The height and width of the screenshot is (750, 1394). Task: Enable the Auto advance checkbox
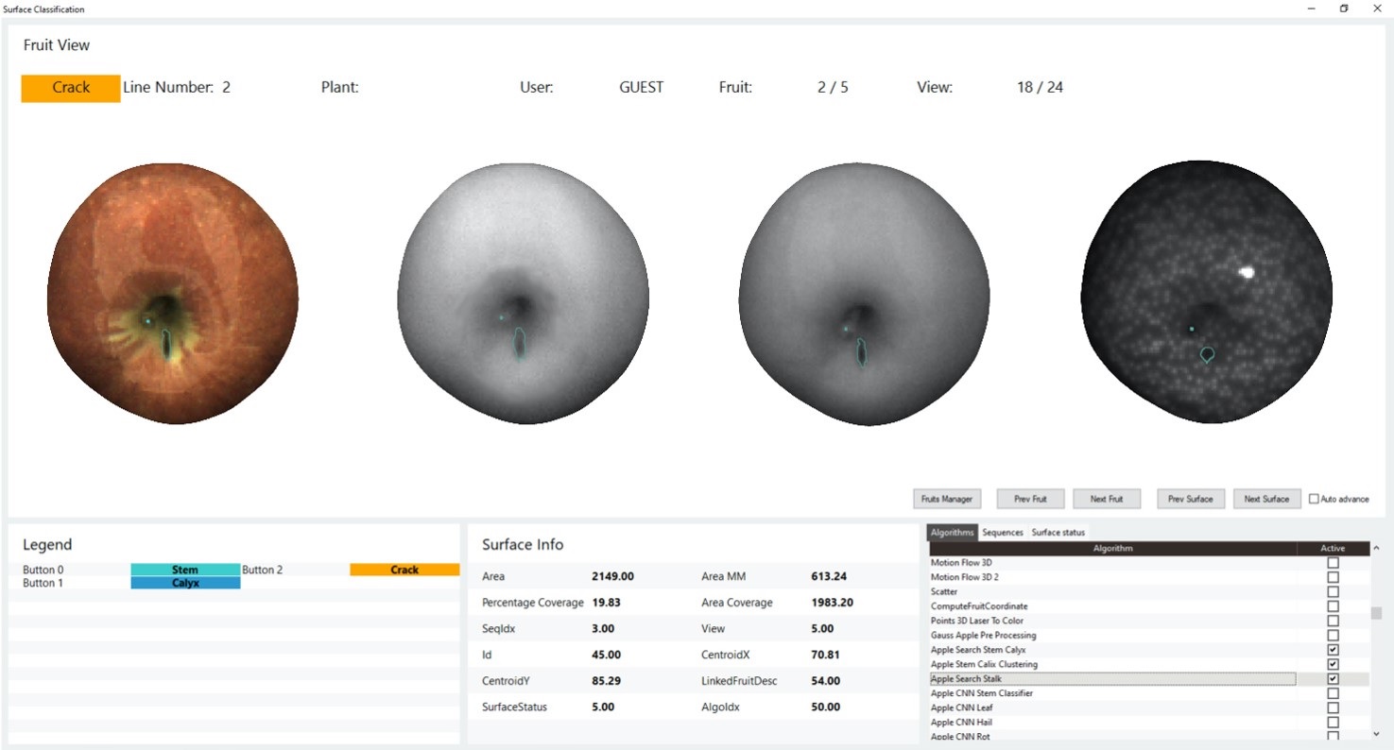[x=1314, y=499]
